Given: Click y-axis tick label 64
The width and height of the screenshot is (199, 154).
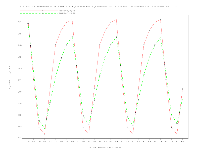Looking at the screenshot, I should click(19, 103).
